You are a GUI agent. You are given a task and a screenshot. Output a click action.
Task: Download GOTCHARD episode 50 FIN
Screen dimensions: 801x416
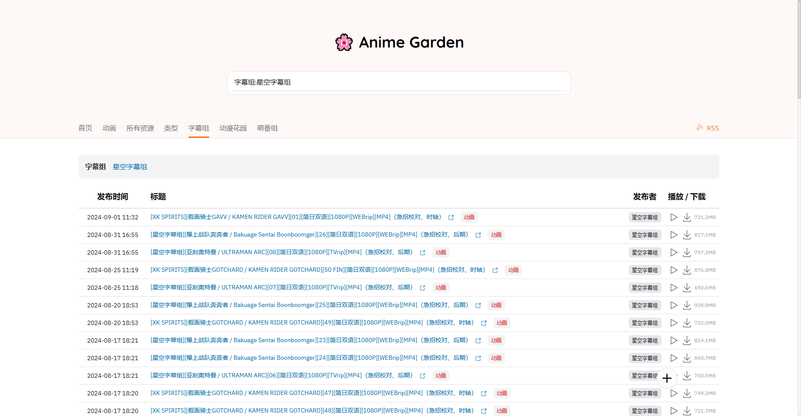[687, 270]
